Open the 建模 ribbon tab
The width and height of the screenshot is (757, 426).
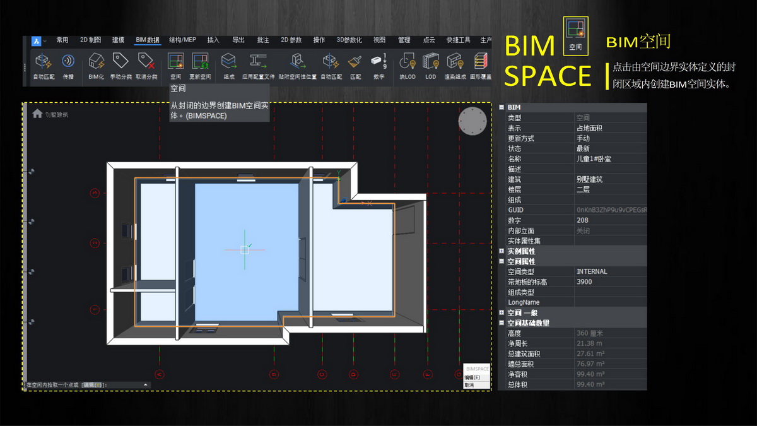tap(118, 40)
